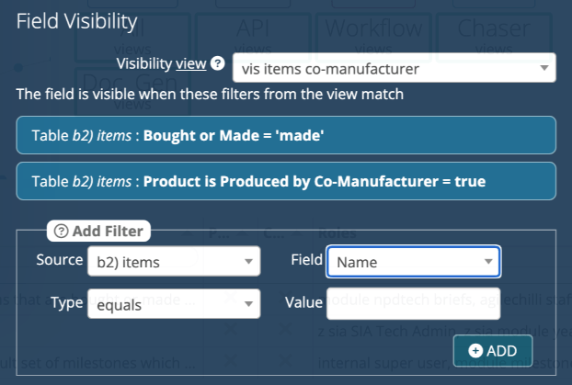The height and width of the screenshot is (385, 572).
Task: Expand the Source dropdown showing b2) items
Action: 174,263
